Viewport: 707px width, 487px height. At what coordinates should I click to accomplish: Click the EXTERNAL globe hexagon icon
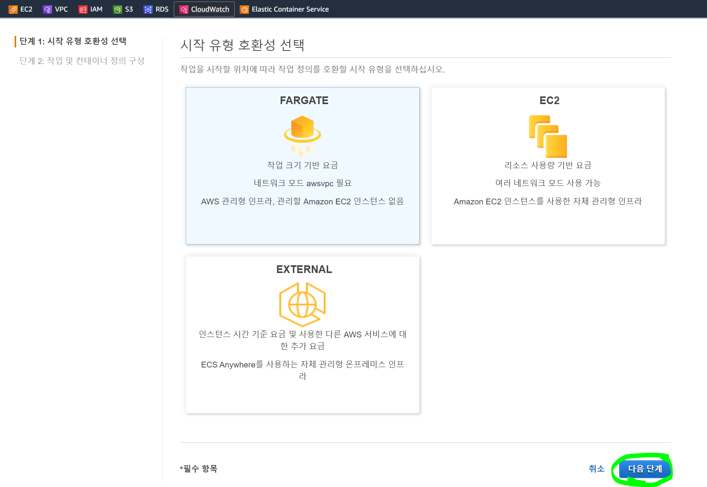point(302,304)
